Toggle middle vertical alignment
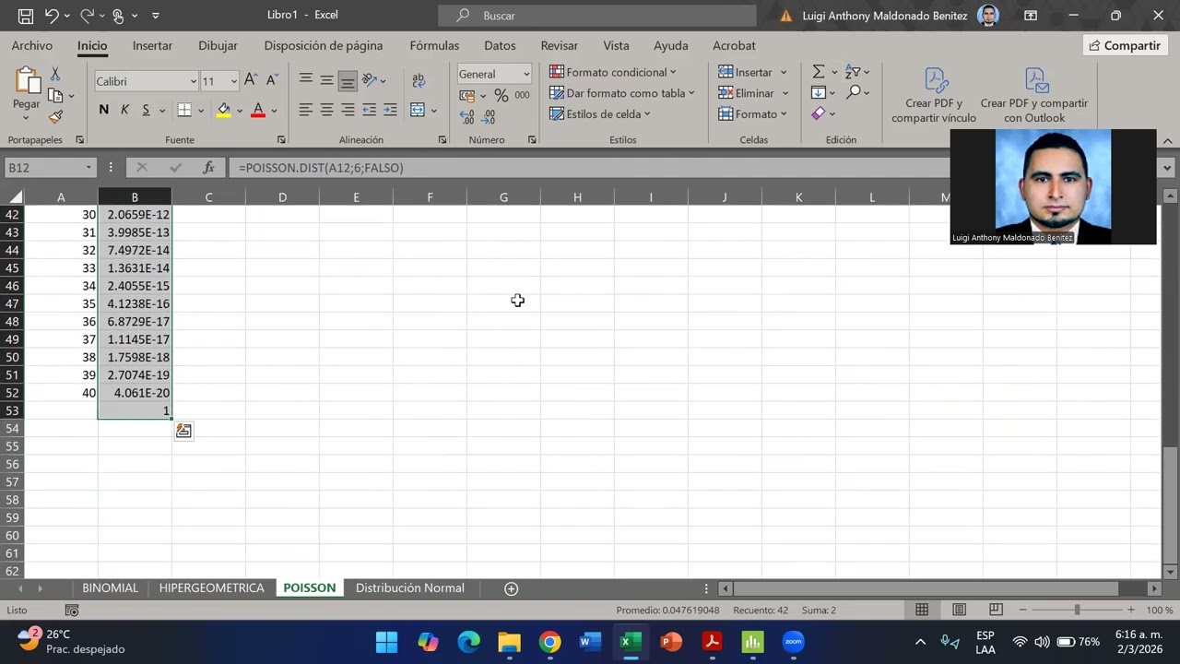Screen dimensions: 1180x664 point(326,81)
